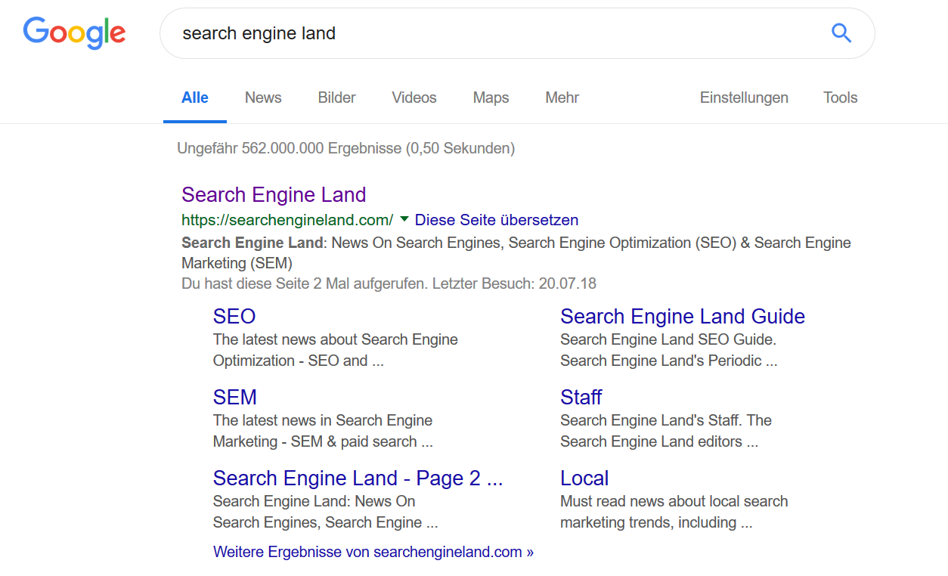
Task: Open the Staff sitelink
Action: coord(581,397)
